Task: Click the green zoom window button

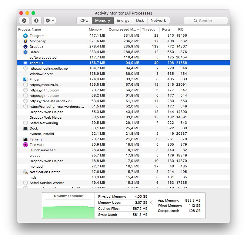Action: click(x=33, y=13)
